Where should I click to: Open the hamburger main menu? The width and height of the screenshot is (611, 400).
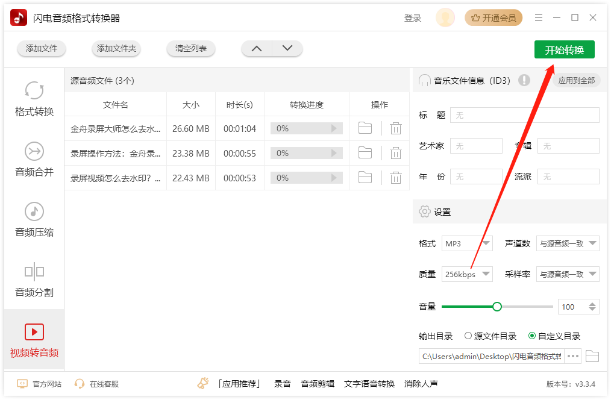point(538,17)
